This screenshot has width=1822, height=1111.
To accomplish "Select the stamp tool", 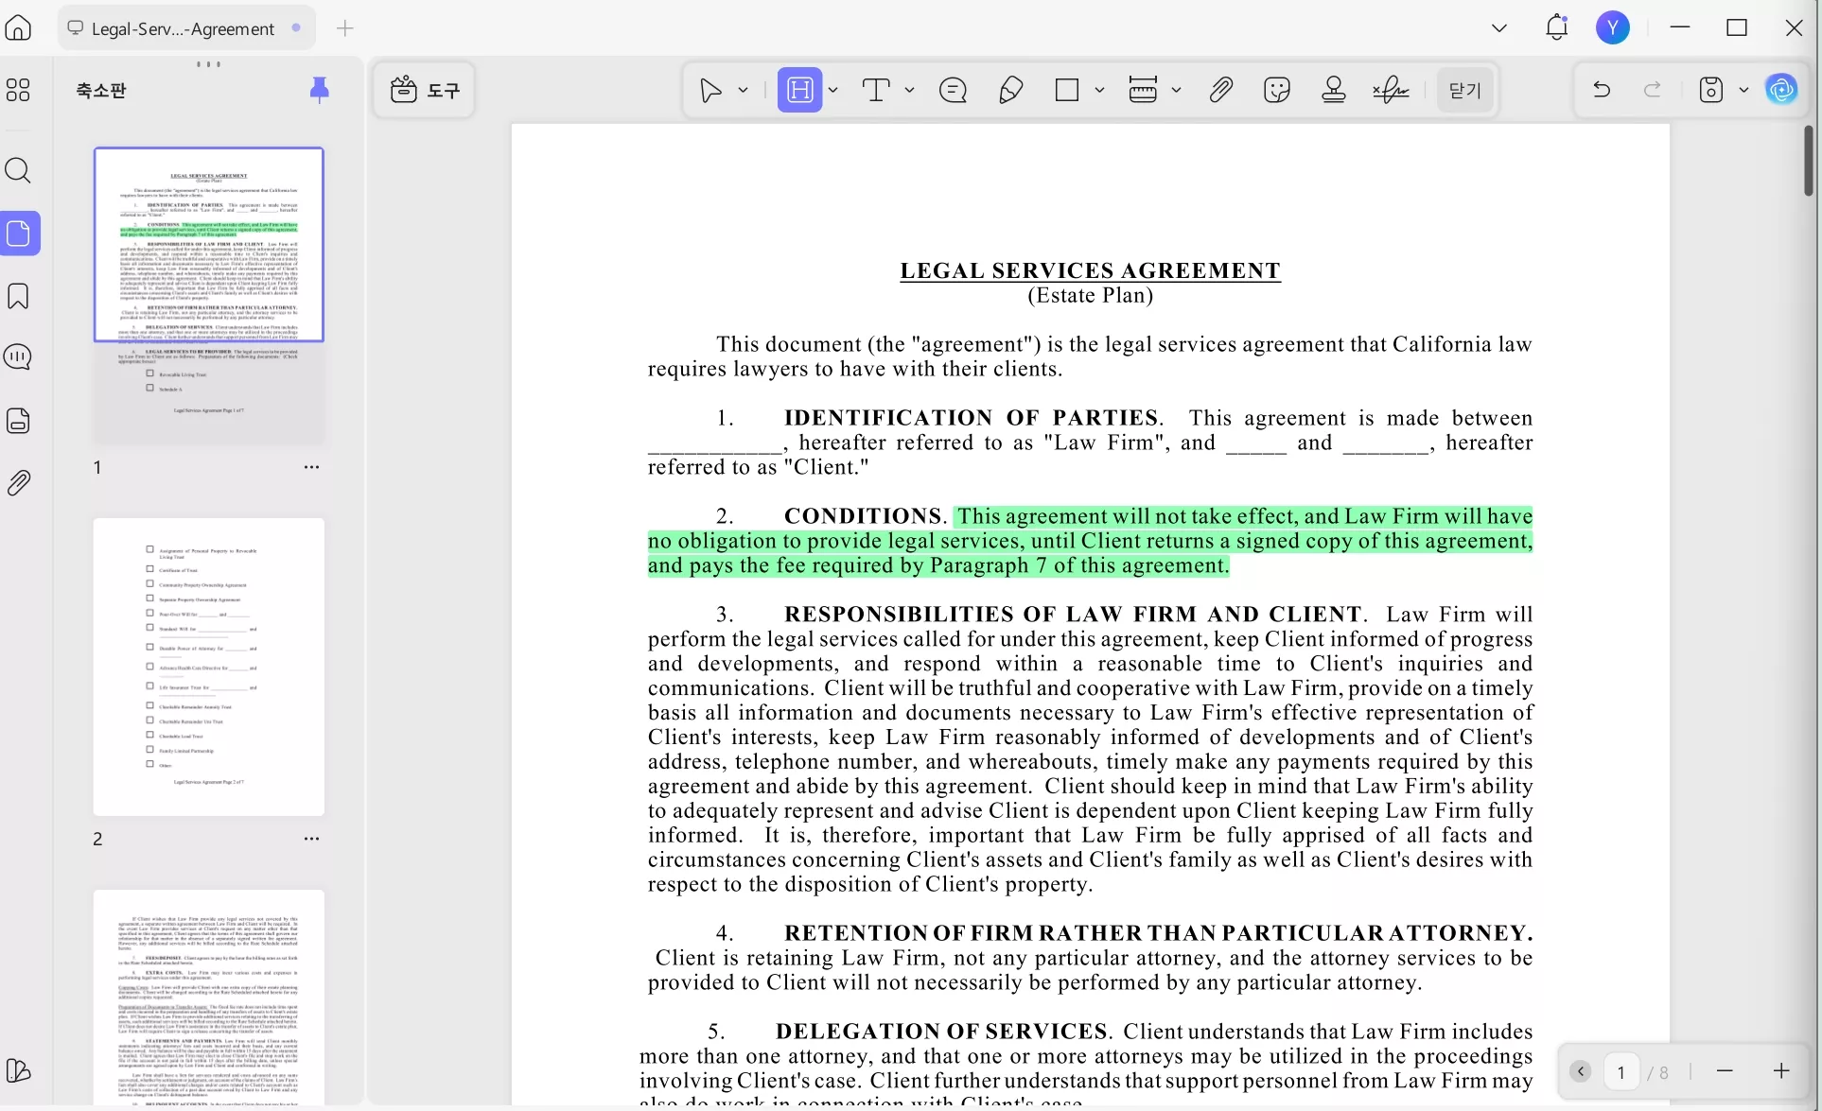I will (1334, 90).
